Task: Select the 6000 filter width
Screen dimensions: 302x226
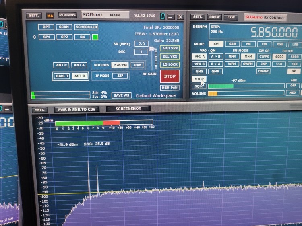Action: pyautogui.click(x=279, y=57)
